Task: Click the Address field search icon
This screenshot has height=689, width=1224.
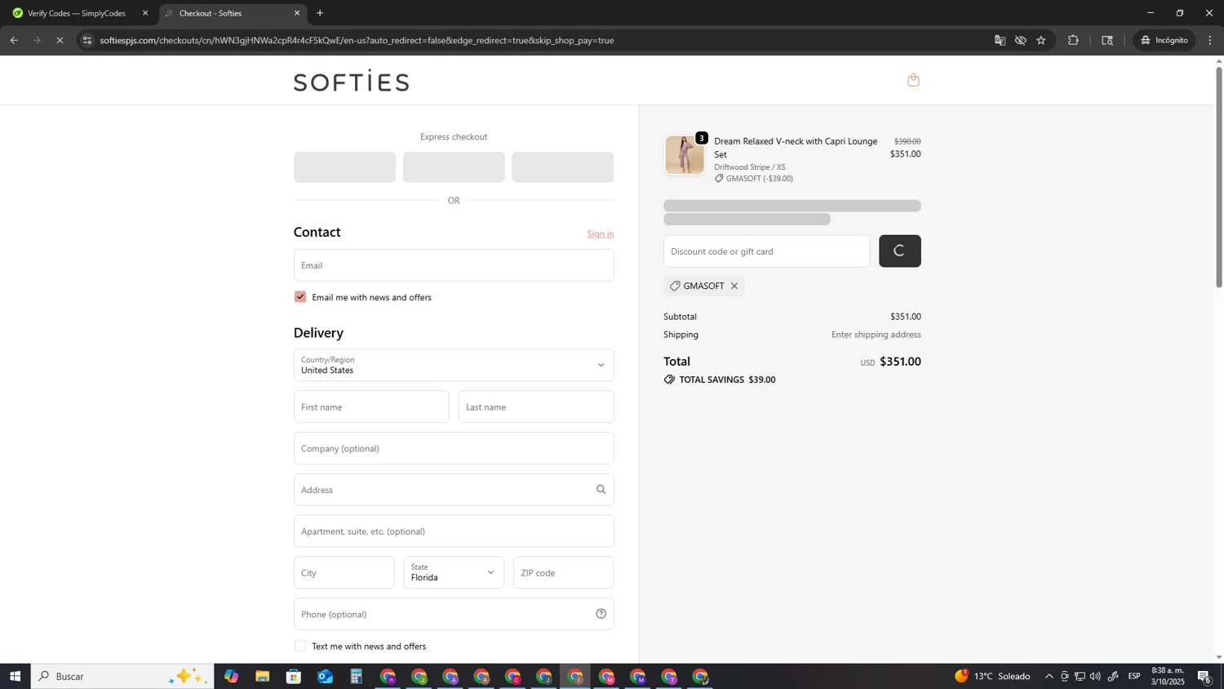Action: point(601,490)
